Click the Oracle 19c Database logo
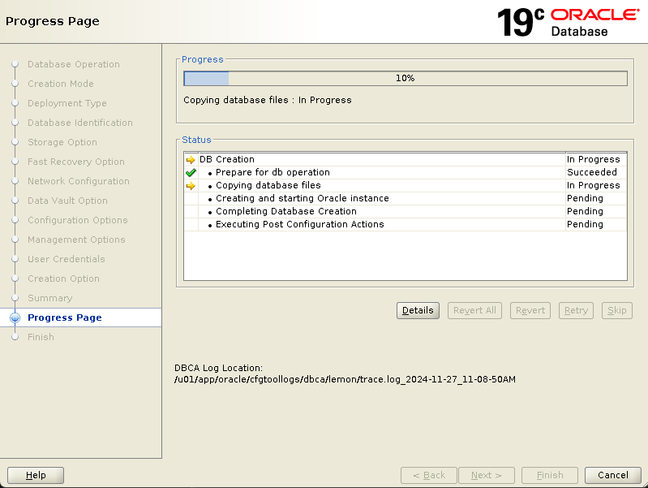The width and height of the screenshot is (648, 488). [x=569, y=23]
